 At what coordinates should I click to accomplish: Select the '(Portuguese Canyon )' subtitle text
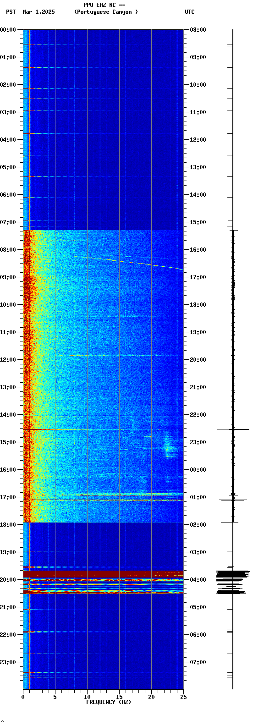(106, 12)
